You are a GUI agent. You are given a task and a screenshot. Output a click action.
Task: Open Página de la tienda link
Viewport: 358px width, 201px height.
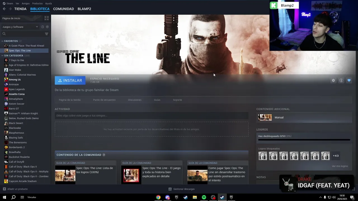tap(70, 100)
